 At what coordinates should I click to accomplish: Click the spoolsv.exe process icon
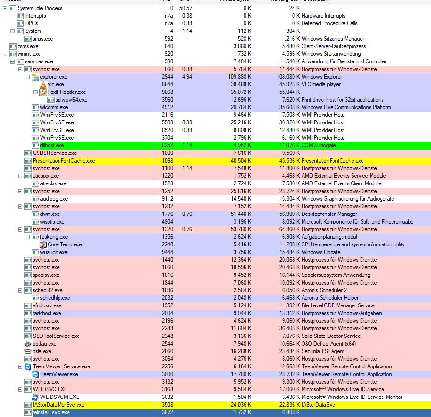(x=28, y=275)
